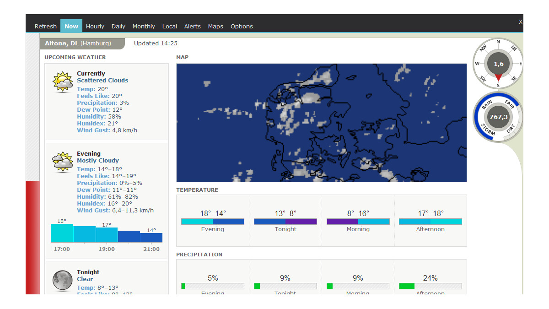Open the Monthly forecast tab
The width and height of the screenshot is (549, 309).
click(x=144, y=26)
